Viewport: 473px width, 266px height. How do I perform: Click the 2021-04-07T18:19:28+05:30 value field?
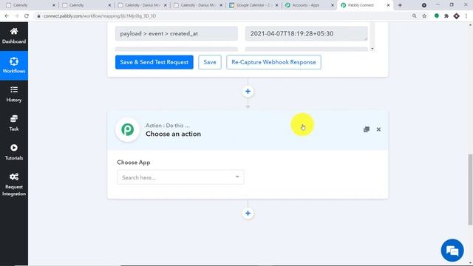307,33
